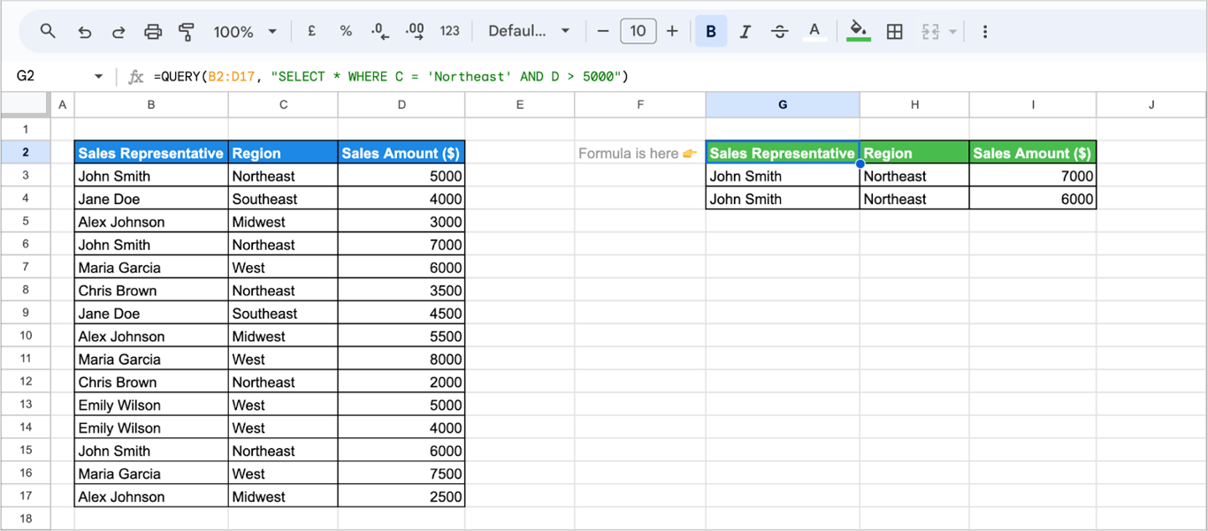The height and width of the screenshot is (531, 1208).
Task: Activate the paint format tool
Action: coord(187,32)
